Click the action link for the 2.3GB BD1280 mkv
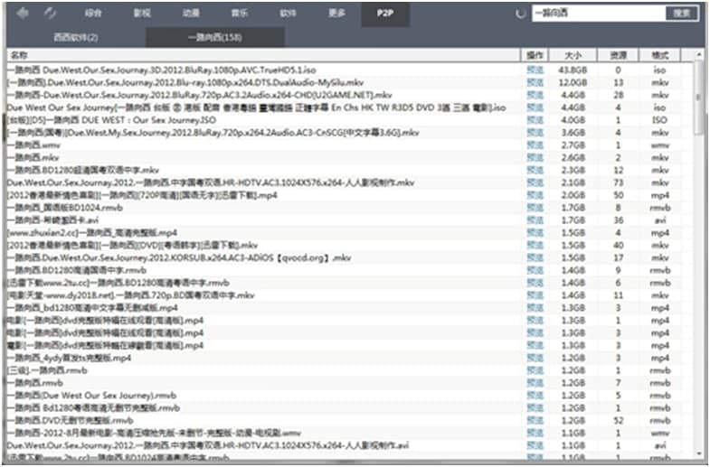The width and height of the screenshot is (710, 467). 535,171
